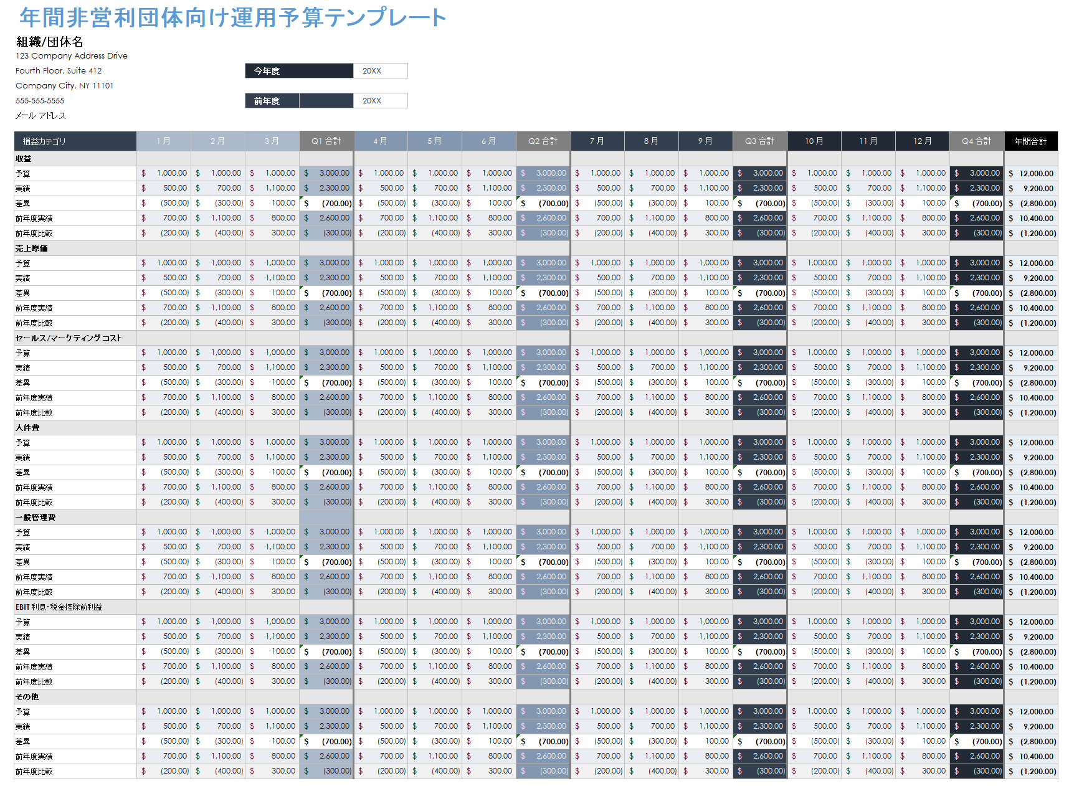The height and width of the screenshot is (786, 1069).
Task: Click 売上原価 前年度実績 cell for 5月
Action: tap(435, 308)
